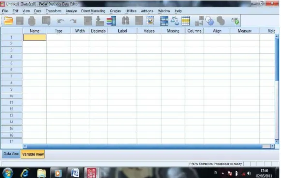Image resolution: width=281 pixels, height=178 pixels.
Task: Open the Window menu
Action: coord(164,11)
